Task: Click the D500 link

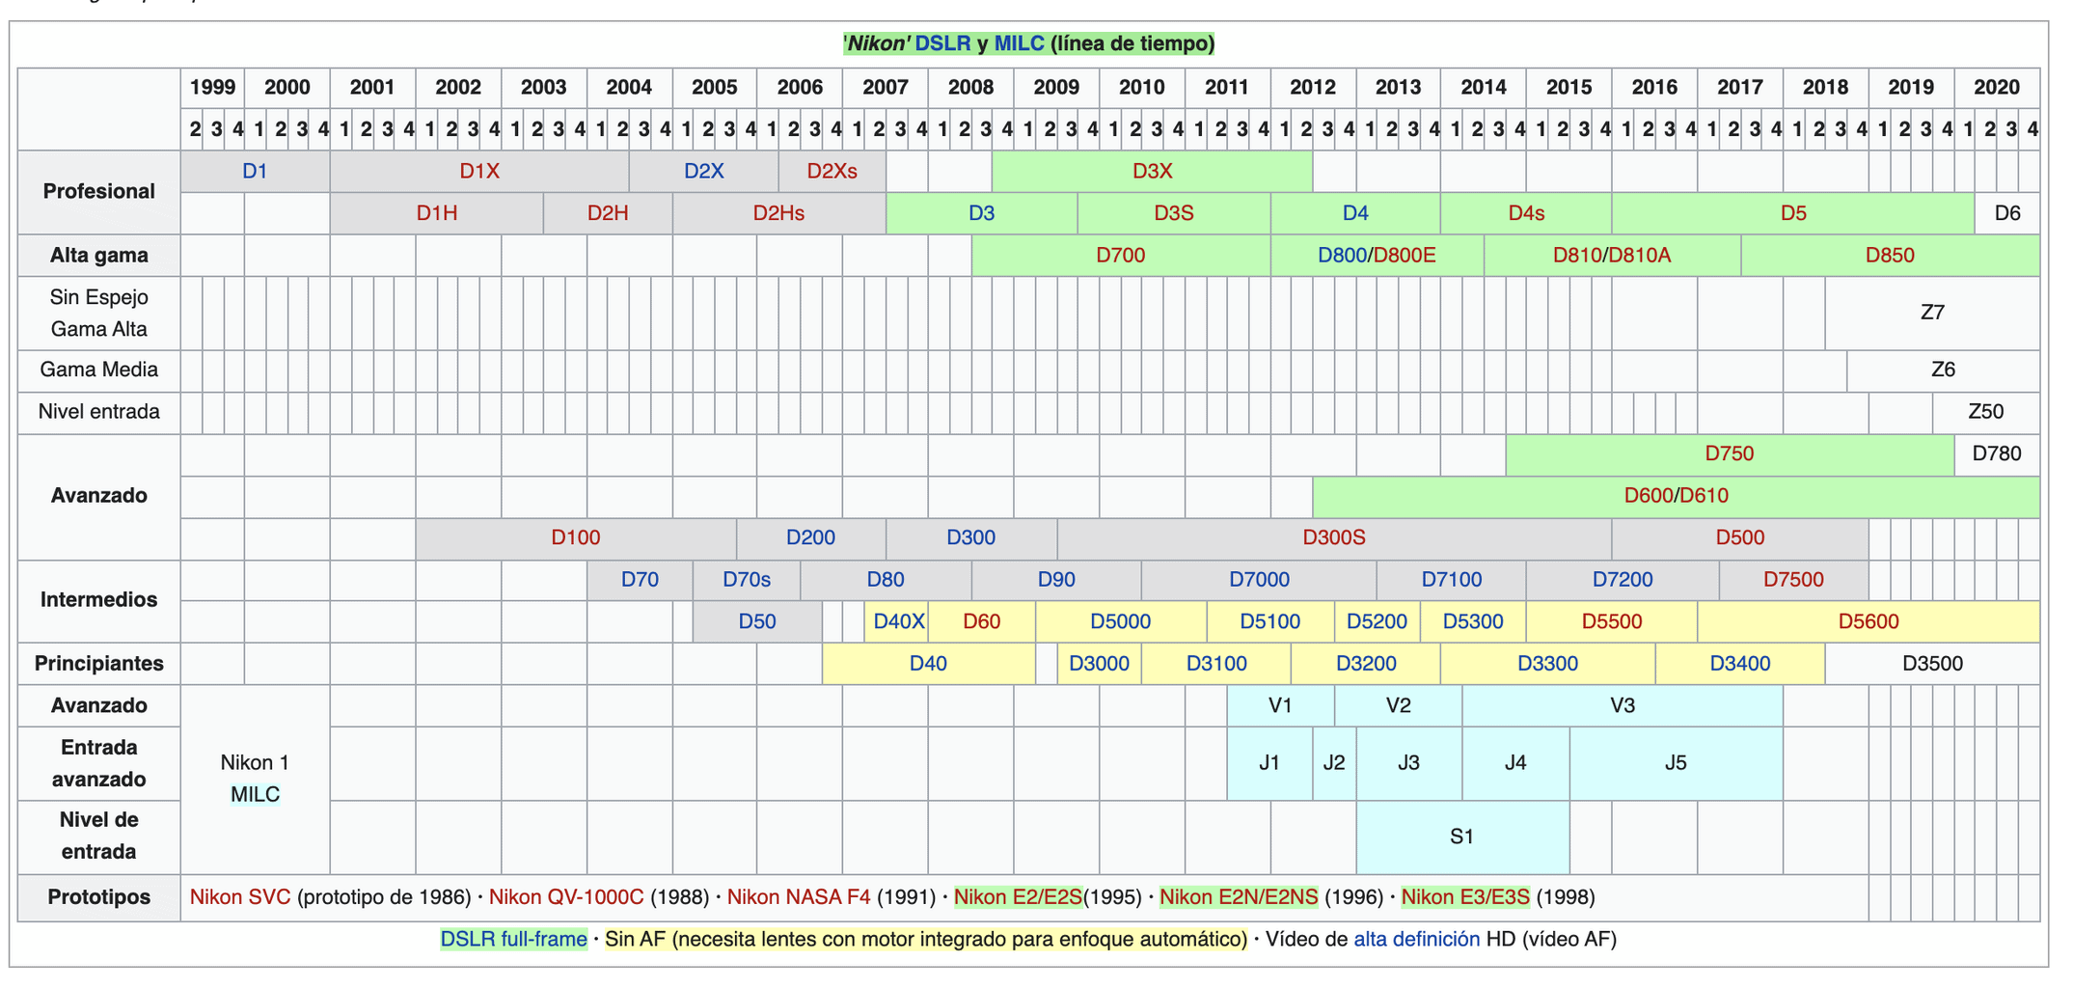Action: tap(1740, 538)
